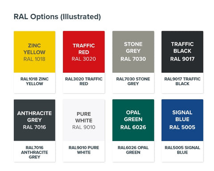Screen dimensions: 214x171
Task: Open the RAL9010 PURE WHITE caption link
Action: point(84,150)
